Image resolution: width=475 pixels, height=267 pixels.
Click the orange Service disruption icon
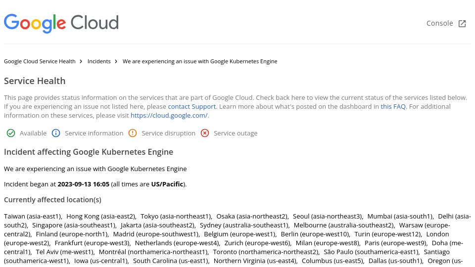click(133, 133)
